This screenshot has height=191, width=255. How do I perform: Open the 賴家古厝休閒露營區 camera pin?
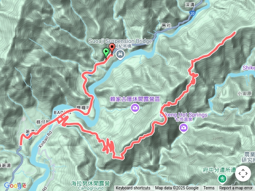coord(135,108)
